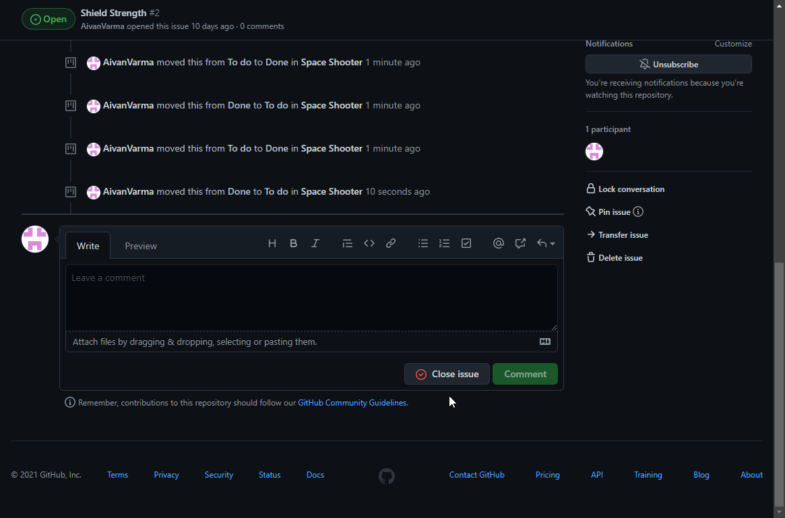Open the Contact GitHub footer link
Screen dimensions: 785x518
(x=476, y=474)
